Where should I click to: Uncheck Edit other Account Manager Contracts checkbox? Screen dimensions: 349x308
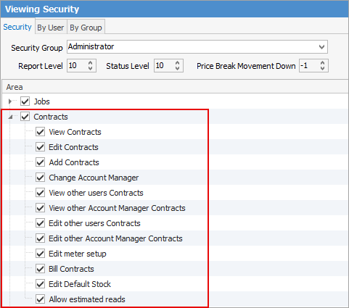click(40, 238)
